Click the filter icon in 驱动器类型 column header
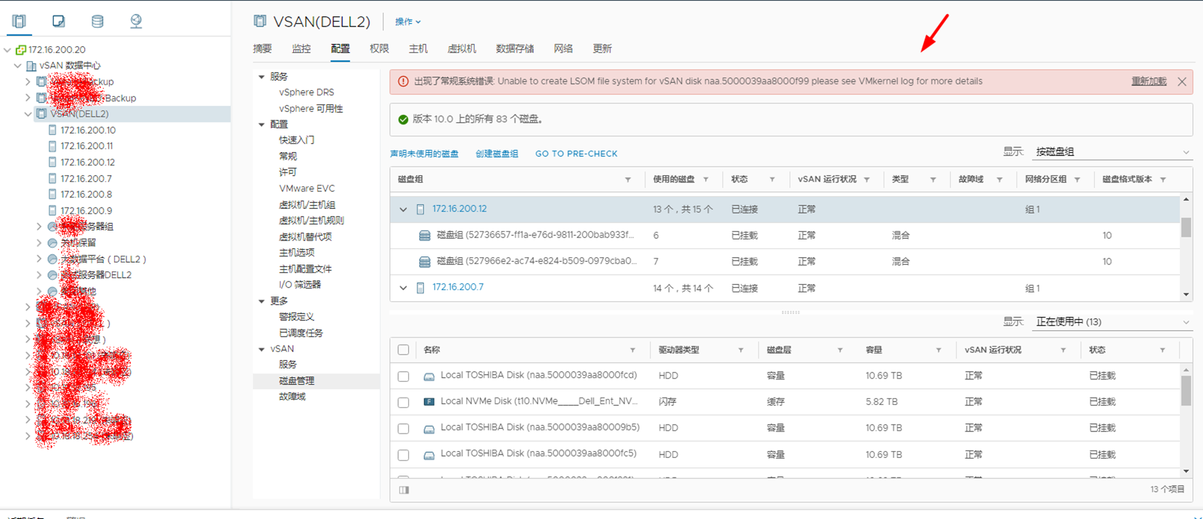1203x519 pixels. tap(740, 350)
